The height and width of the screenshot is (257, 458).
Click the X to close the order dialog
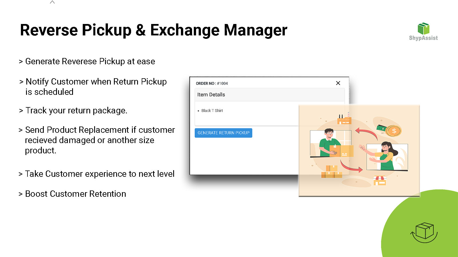(338, 83)
